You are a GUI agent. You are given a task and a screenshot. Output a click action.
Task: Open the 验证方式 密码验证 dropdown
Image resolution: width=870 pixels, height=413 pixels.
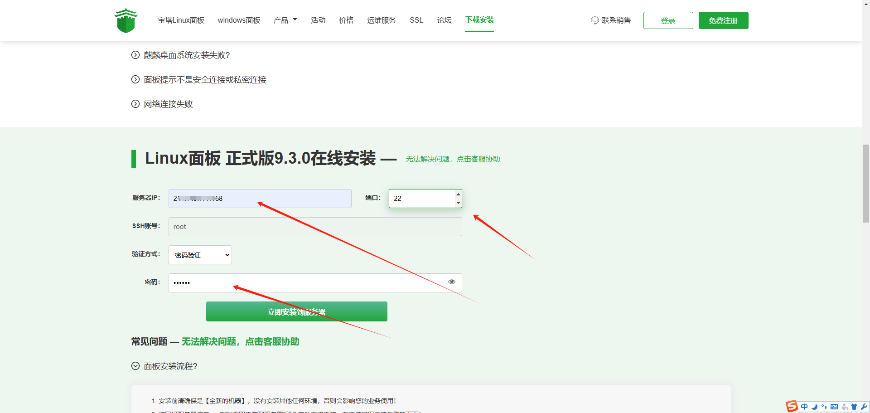point(200,255)
